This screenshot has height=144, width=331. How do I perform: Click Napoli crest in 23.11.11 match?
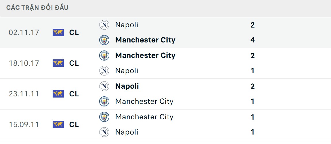pyautogui.click(x=104, y=86)
